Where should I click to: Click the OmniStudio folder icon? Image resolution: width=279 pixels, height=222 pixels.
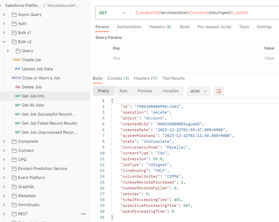(14, 205)
